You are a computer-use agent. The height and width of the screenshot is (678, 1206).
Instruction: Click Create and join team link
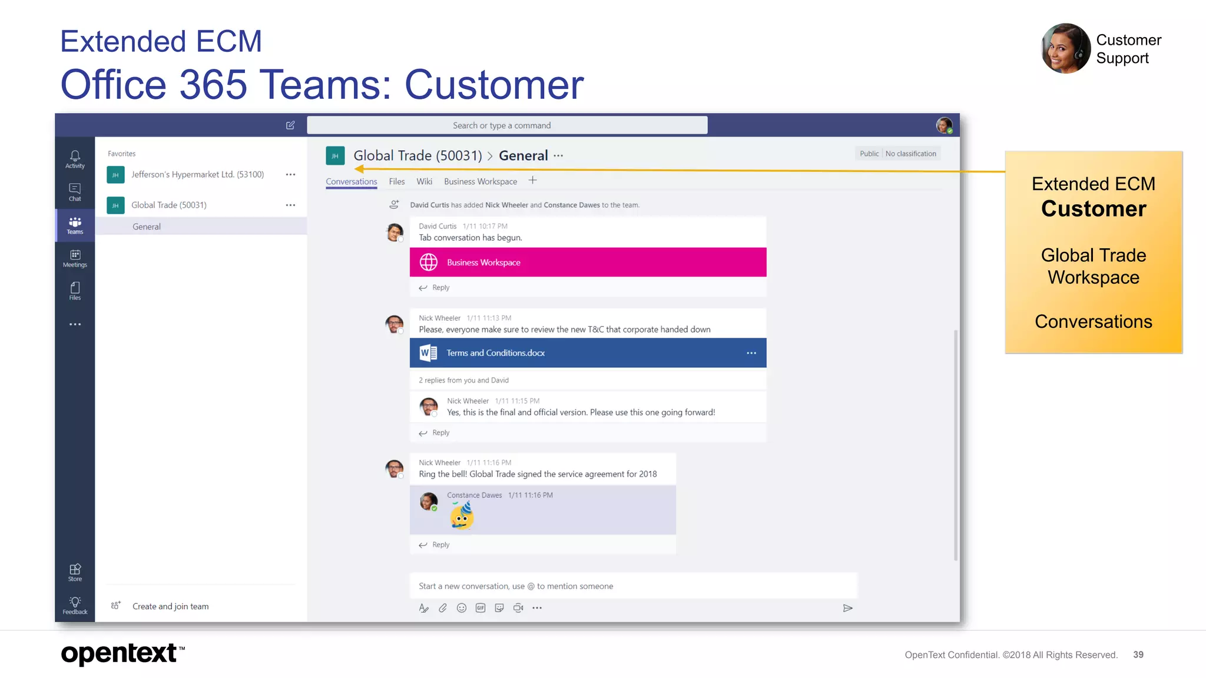[170, 607]
